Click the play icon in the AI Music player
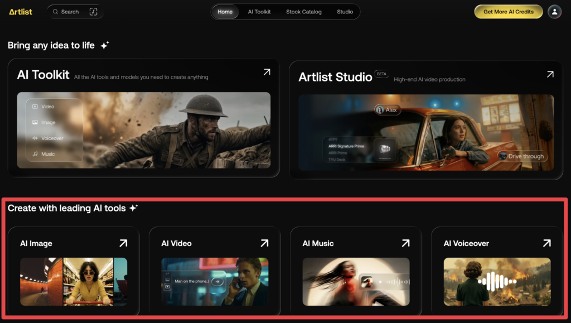Viewport: 571px width, 323px height. point(380,282)
